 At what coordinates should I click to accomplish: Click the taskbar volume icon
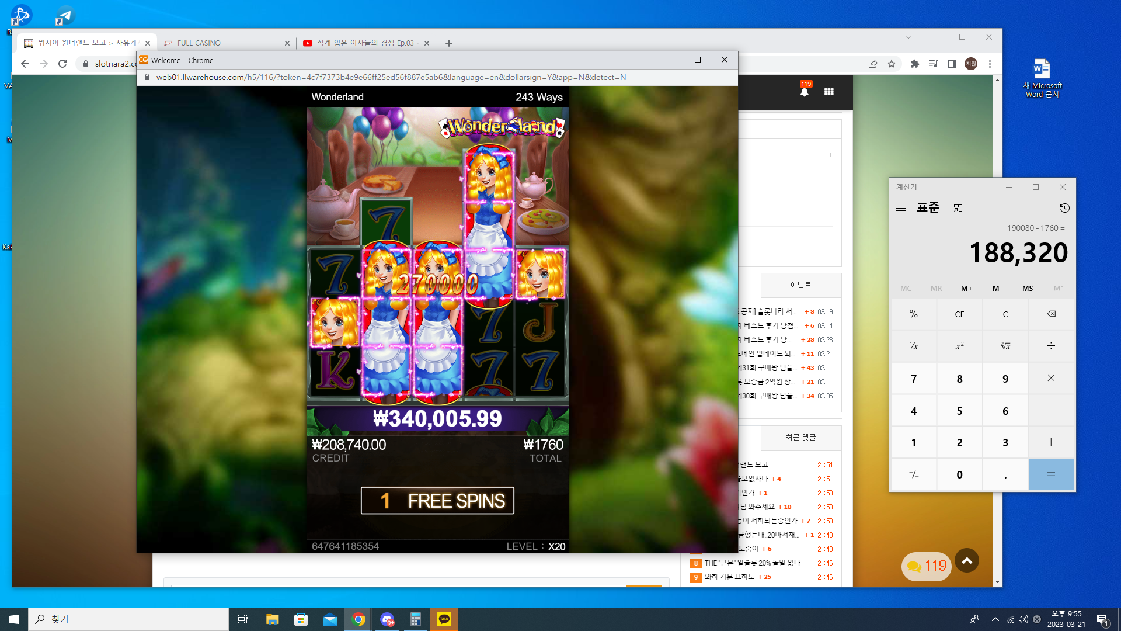tap(1023, 619)
